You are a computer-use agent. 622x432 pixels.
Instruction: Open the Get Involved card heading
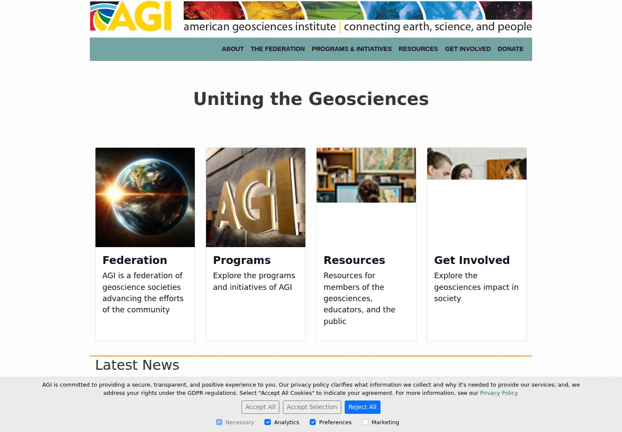[472, 260]
